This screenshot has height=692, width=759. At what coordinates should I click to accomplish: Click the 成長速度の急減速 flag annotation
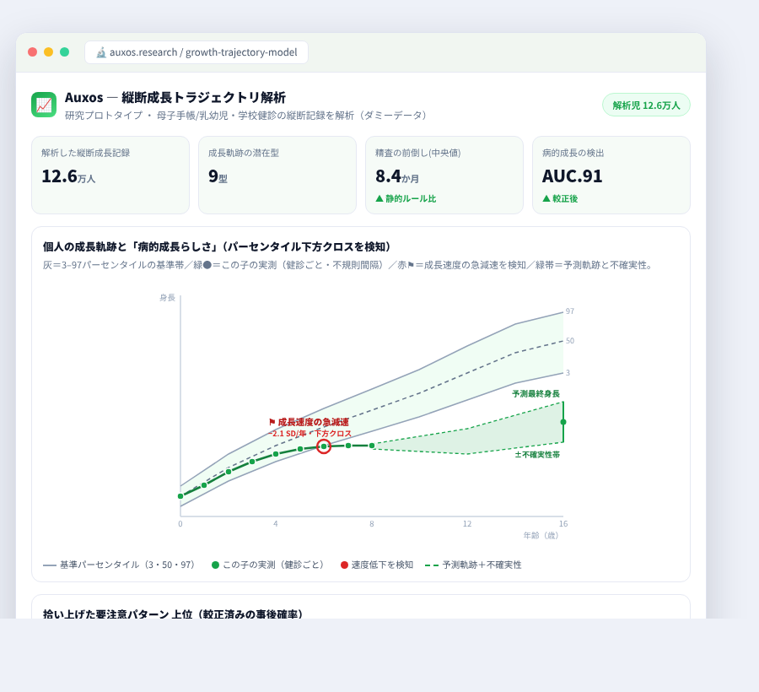(309, 422)
